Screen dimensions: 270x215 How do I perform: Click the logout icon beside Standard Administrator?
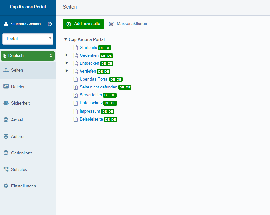pos(50,24)
